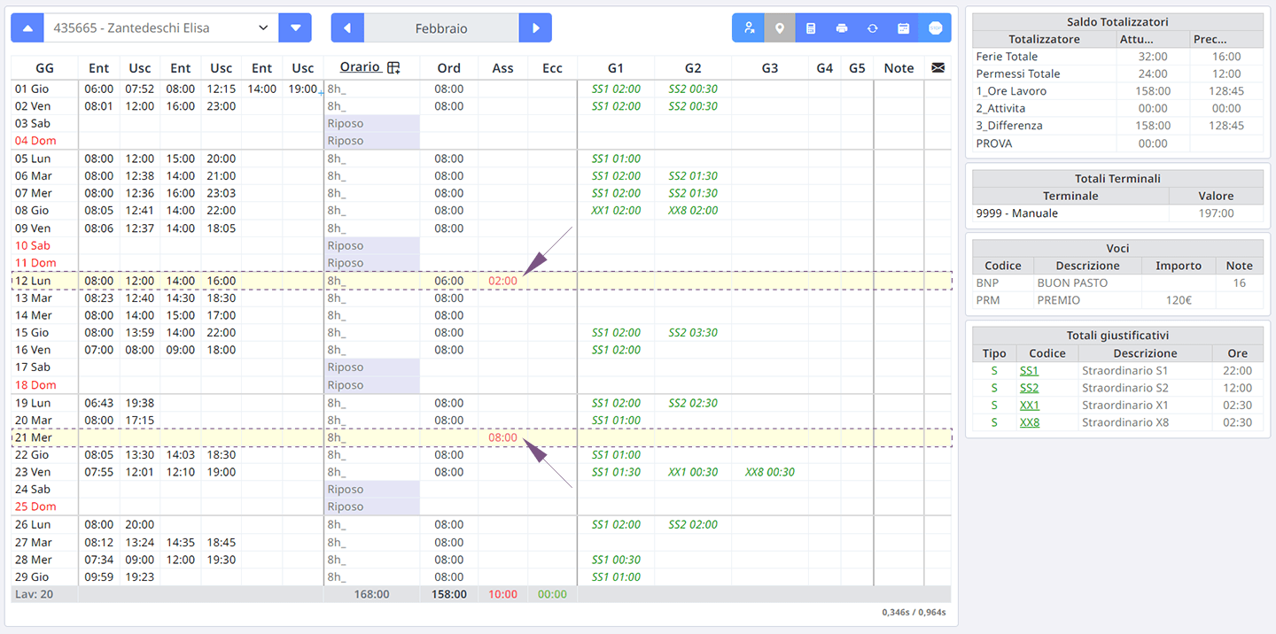Viewport: 1276px width, 634px height.
Task: Click the Riposo cell for 03 Sab
Action: pyautogui.click(x=372, y=123)
